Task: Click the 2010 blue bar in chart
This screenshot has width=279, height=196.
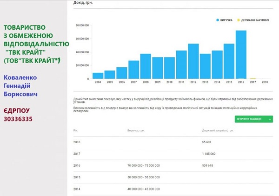Action: tap(169, 68)
